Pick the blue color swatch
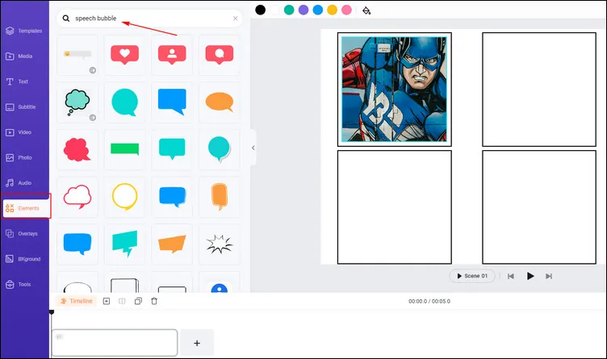 318,10
